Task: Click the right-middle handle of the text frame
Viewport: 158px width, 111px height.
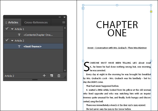Action: (151, 61)
